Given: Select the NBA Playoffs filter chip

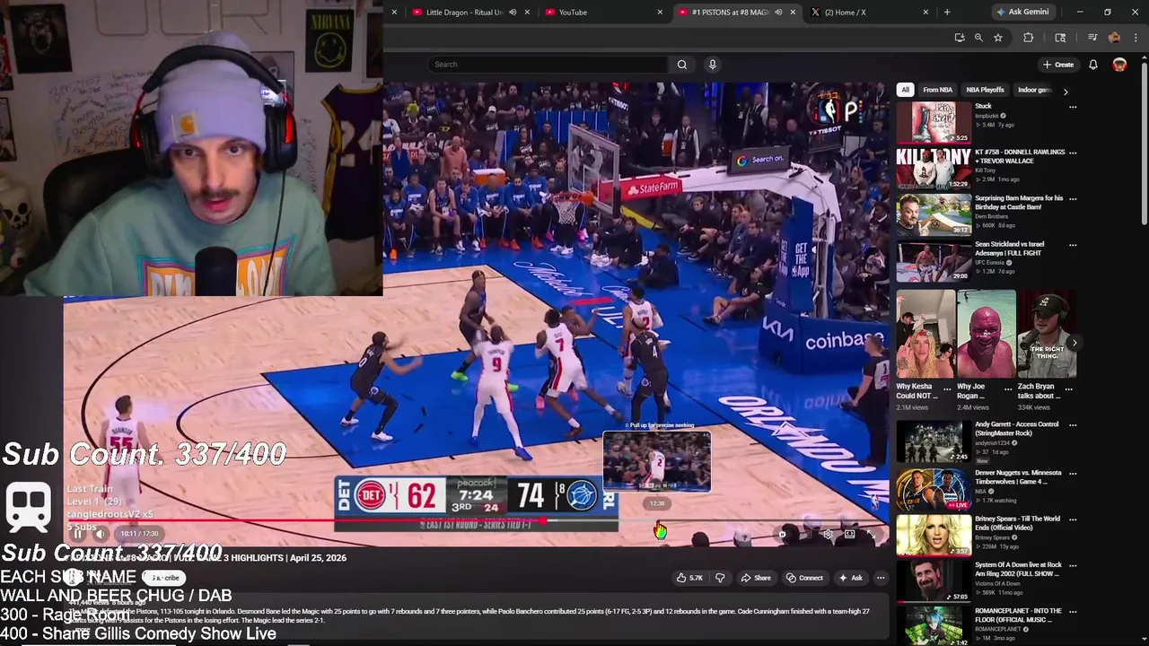Looking at the screenshot, I should point(985,90).
